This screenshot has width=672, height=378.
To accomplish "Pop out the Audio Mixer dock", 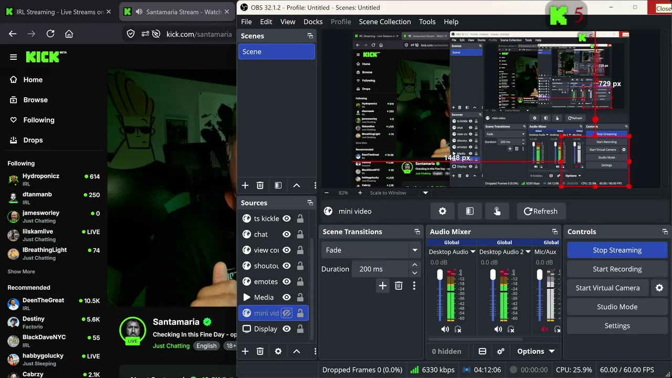I will (555, 232).
